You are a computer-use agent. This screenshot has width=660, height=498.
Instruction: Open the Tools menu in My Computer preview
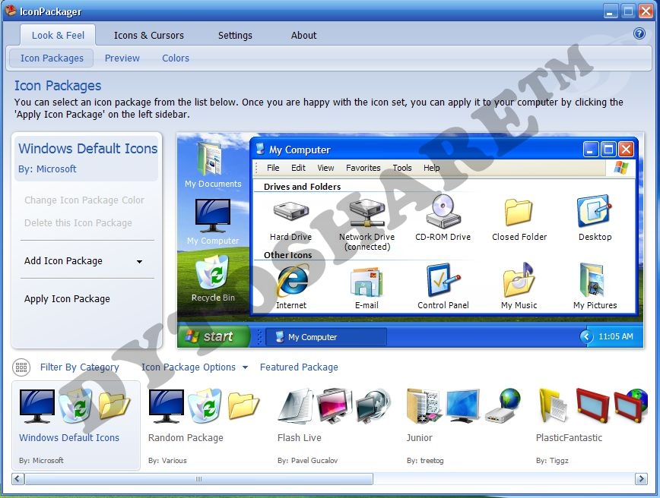coord(402,168)
